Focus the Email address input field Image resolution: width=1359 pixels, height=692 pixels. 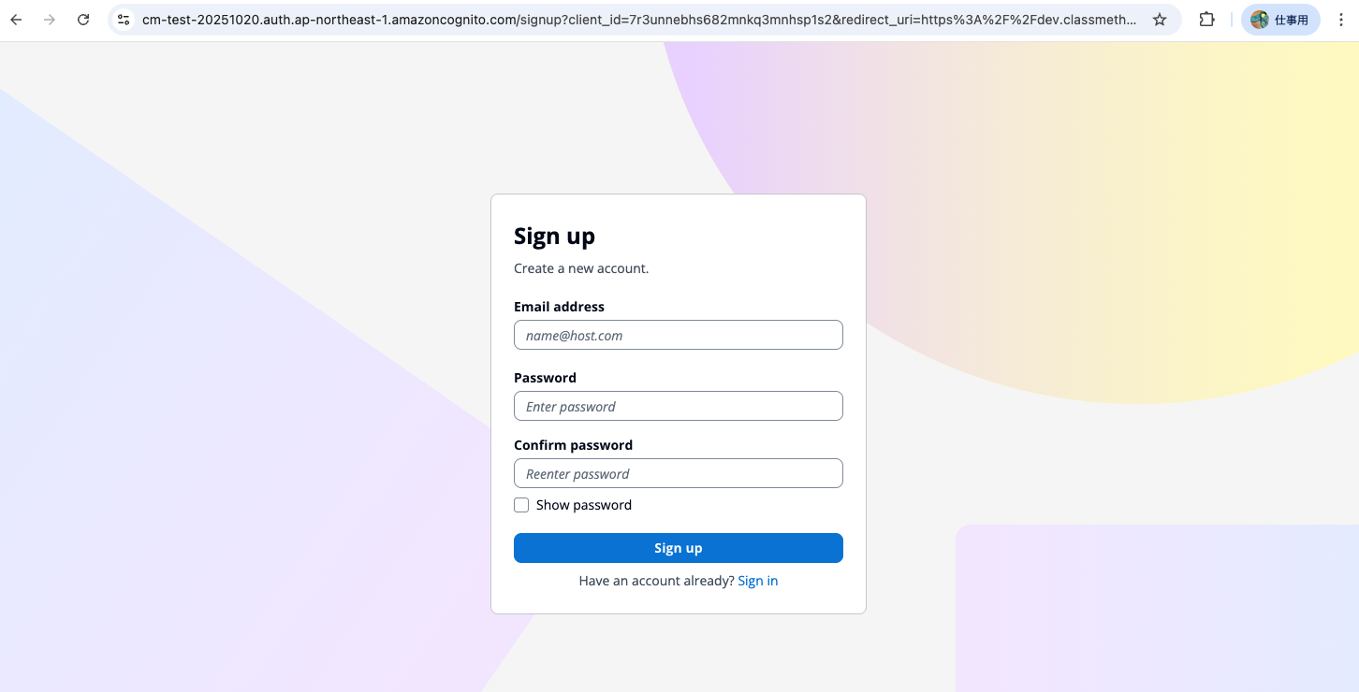click(678, 335)
